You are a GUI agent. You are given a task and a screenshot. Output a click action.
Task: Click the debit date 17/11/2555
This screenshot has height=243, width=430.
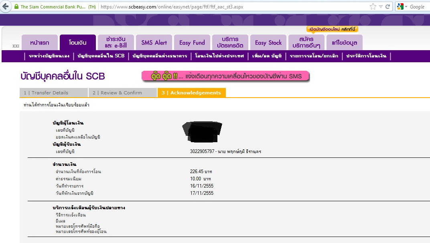(202, 193)
